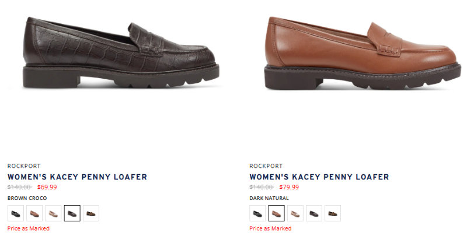
Task: Select black shoe swatch under Brown Croco loafer
Action: point(16,213)
